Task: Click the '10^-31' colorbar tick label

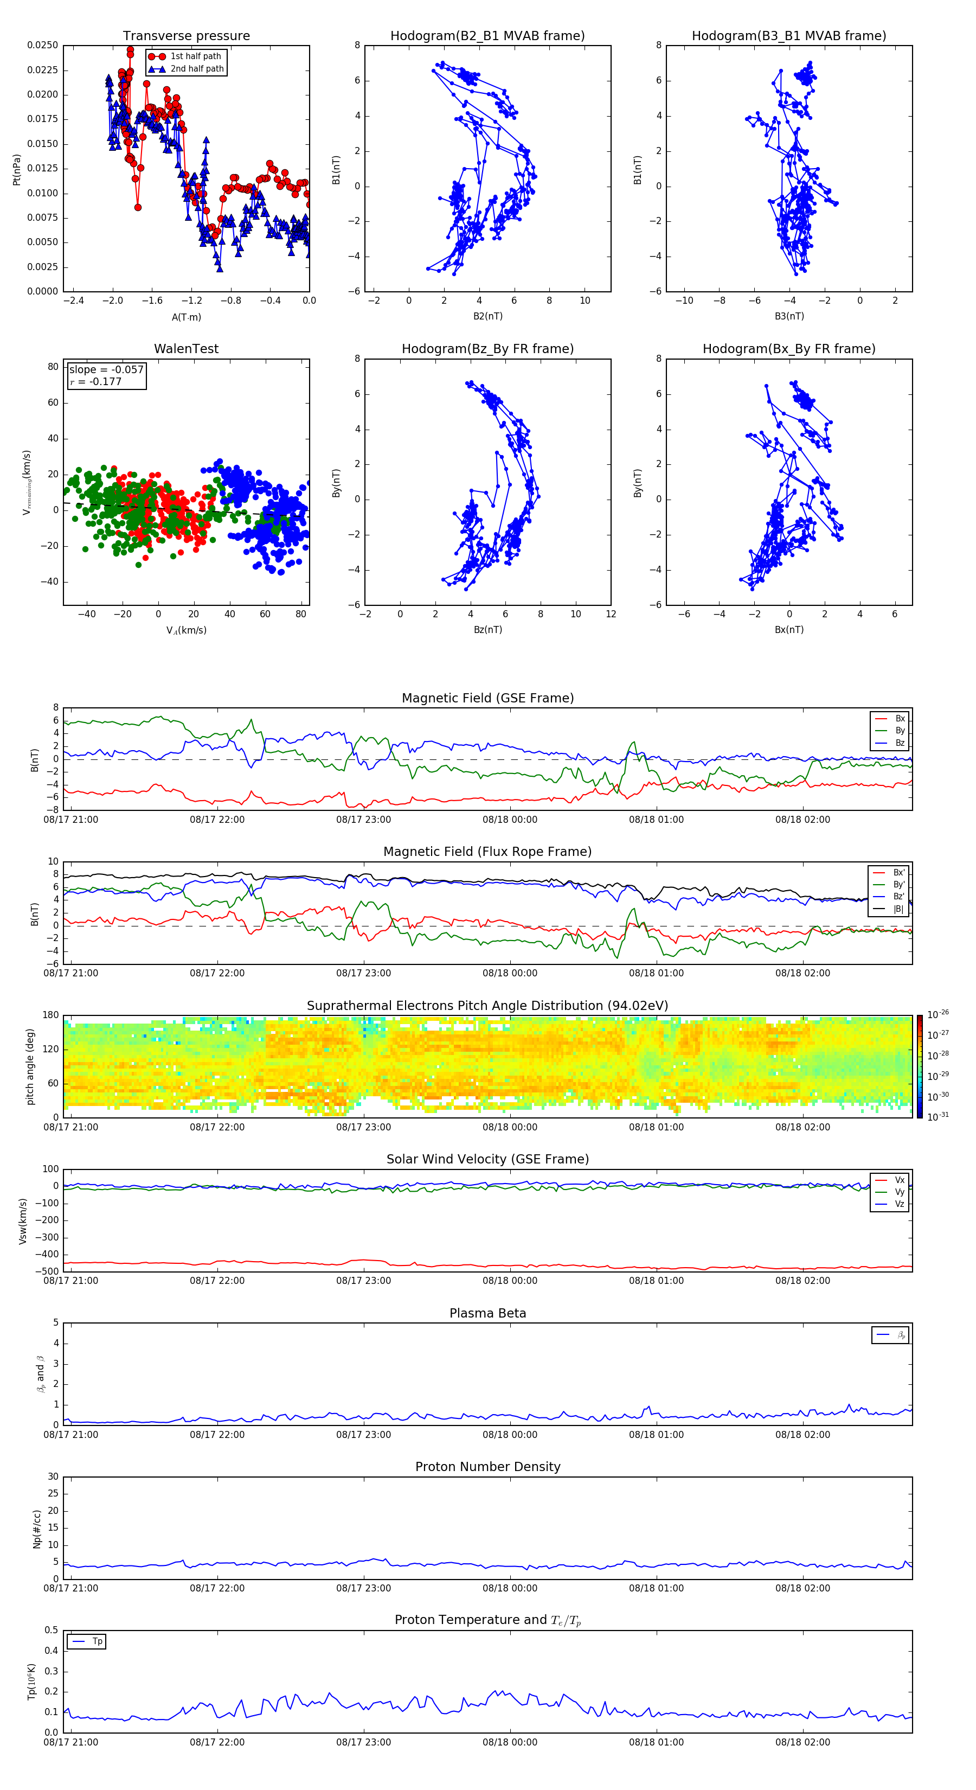Action: pyautogui.click(x=938, y=1117)
